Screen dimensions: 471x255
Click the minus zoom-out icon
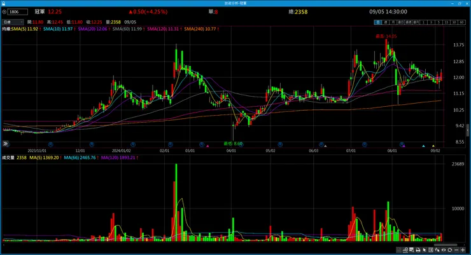coord(456,250)
